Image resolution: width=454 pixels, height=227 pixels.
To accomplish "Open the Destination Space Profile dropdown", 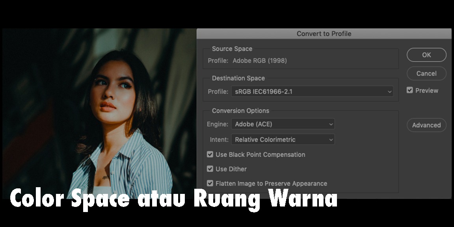I will [312, 91].
